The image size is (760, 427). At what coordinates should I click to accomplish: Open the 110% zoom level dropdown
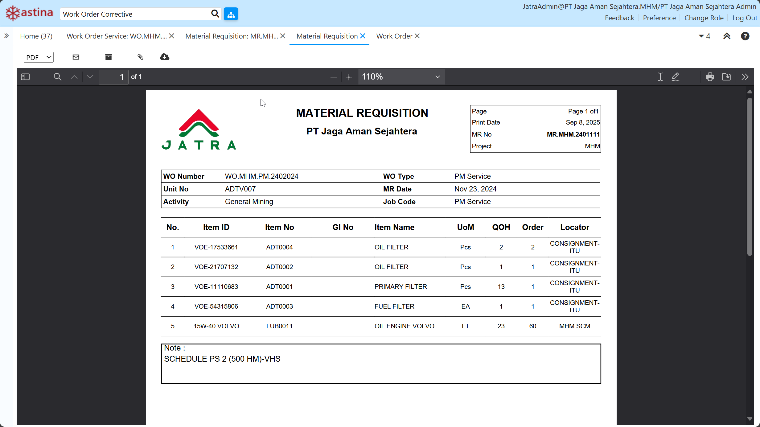401,77
